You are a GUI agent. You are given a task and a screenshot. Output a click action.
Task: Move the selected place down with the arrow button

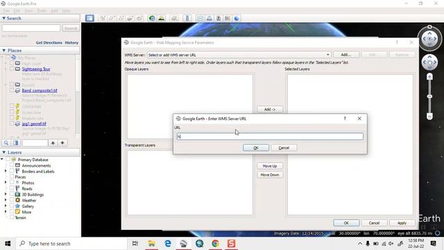point(62,143)
